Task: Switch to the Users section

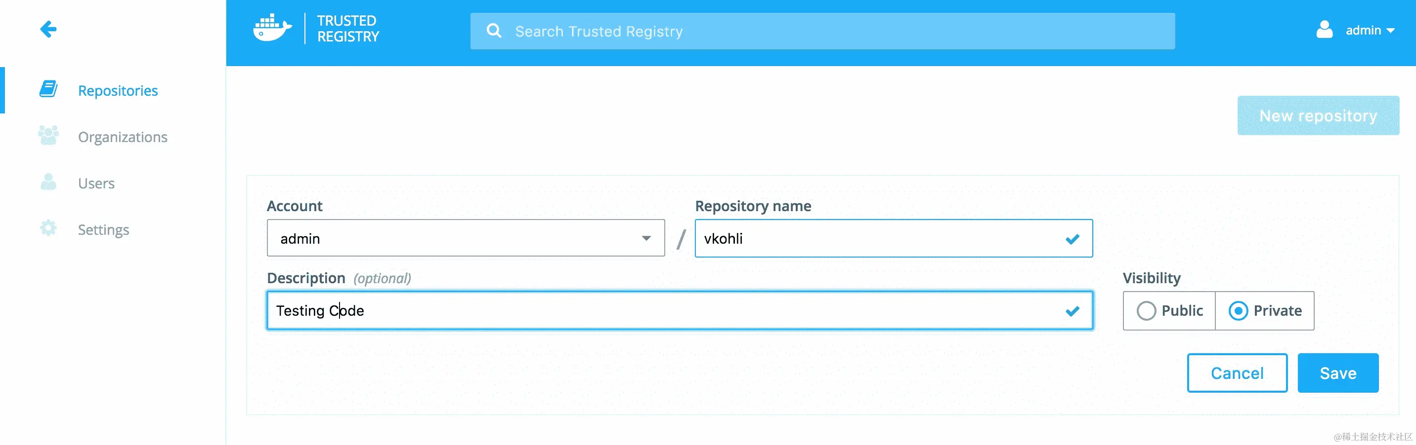Action: click(96, 183)
